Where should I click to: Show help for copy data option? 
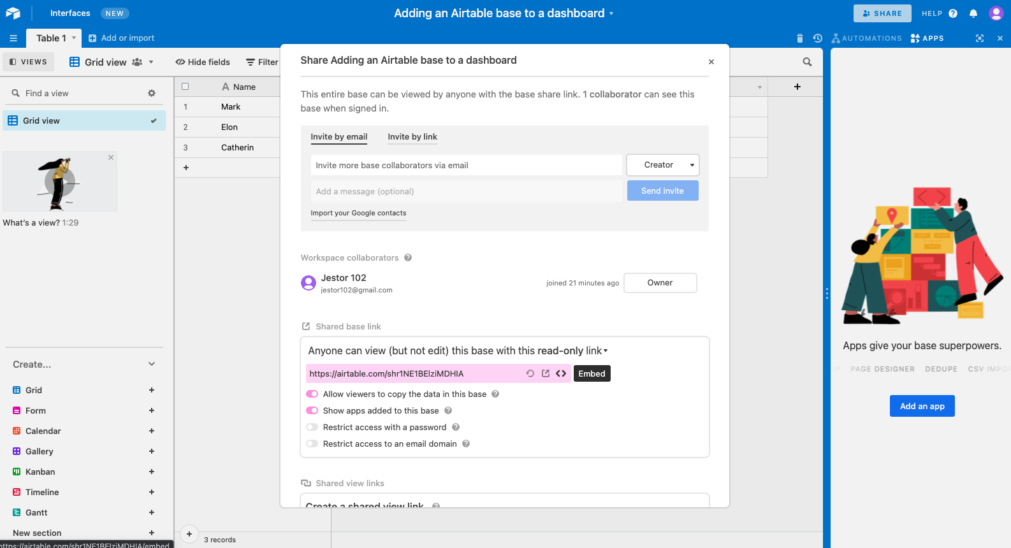point(495,394)
